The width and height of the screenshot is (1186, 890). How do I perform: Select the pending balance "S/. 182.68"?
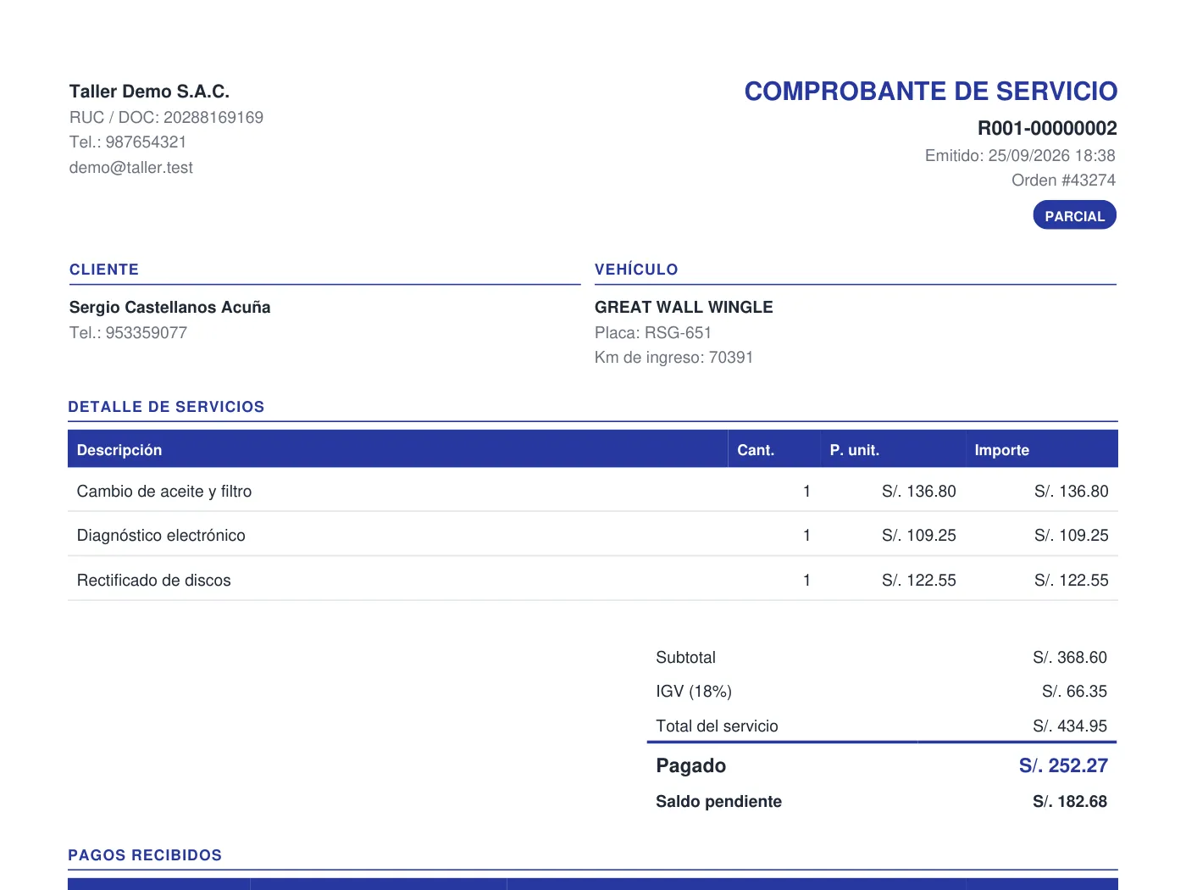click(x=1070, y=801)
